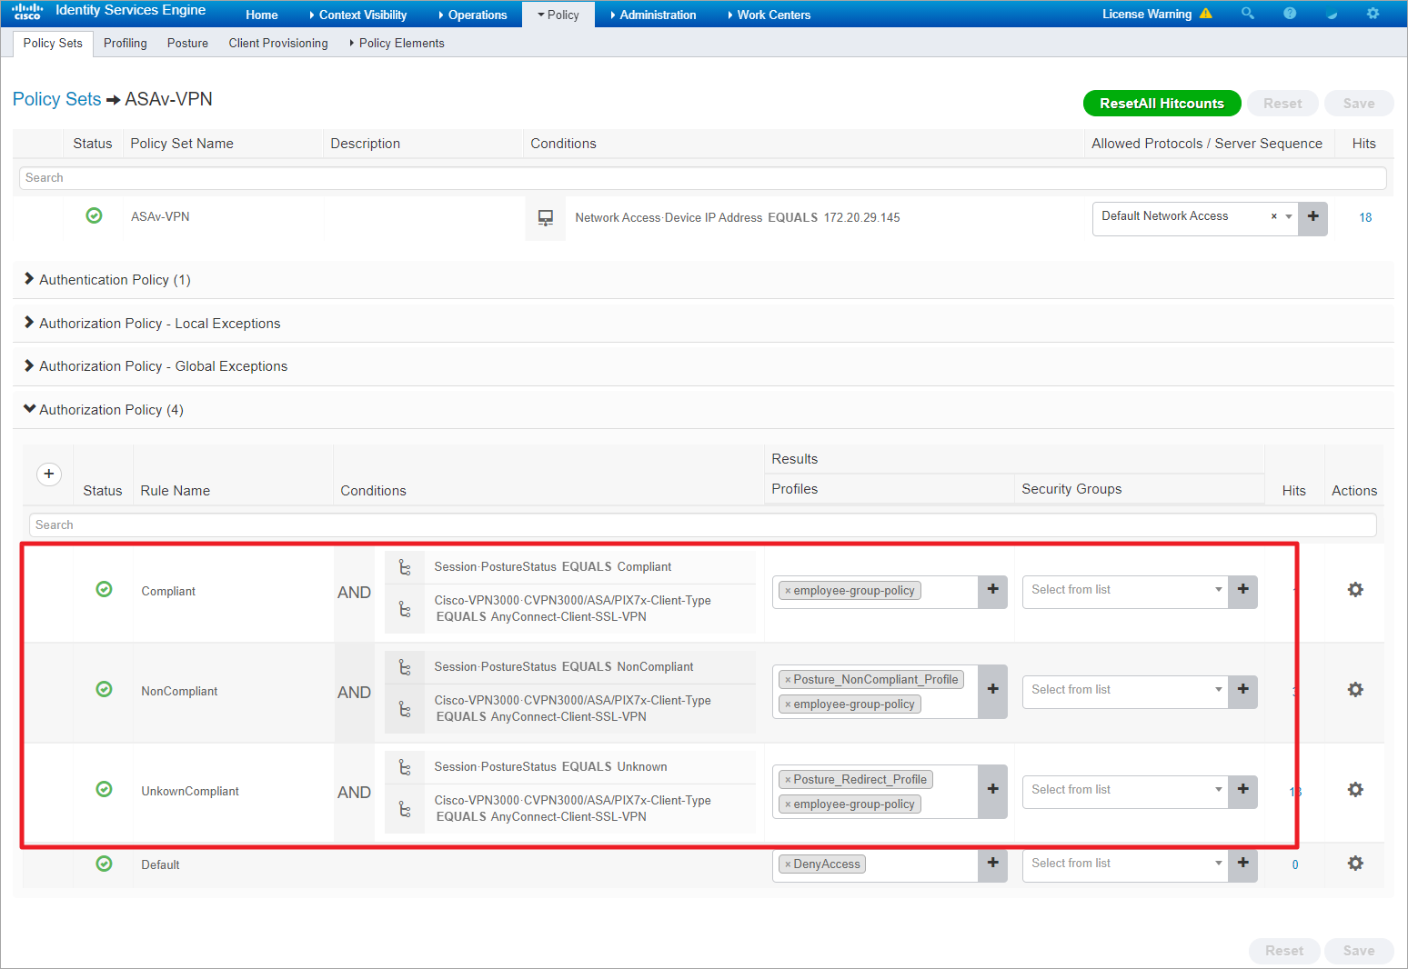Toggle status of NonCompliant rule
The image size is (1408, 969).
pyautogui.click(x=105, y=689)
